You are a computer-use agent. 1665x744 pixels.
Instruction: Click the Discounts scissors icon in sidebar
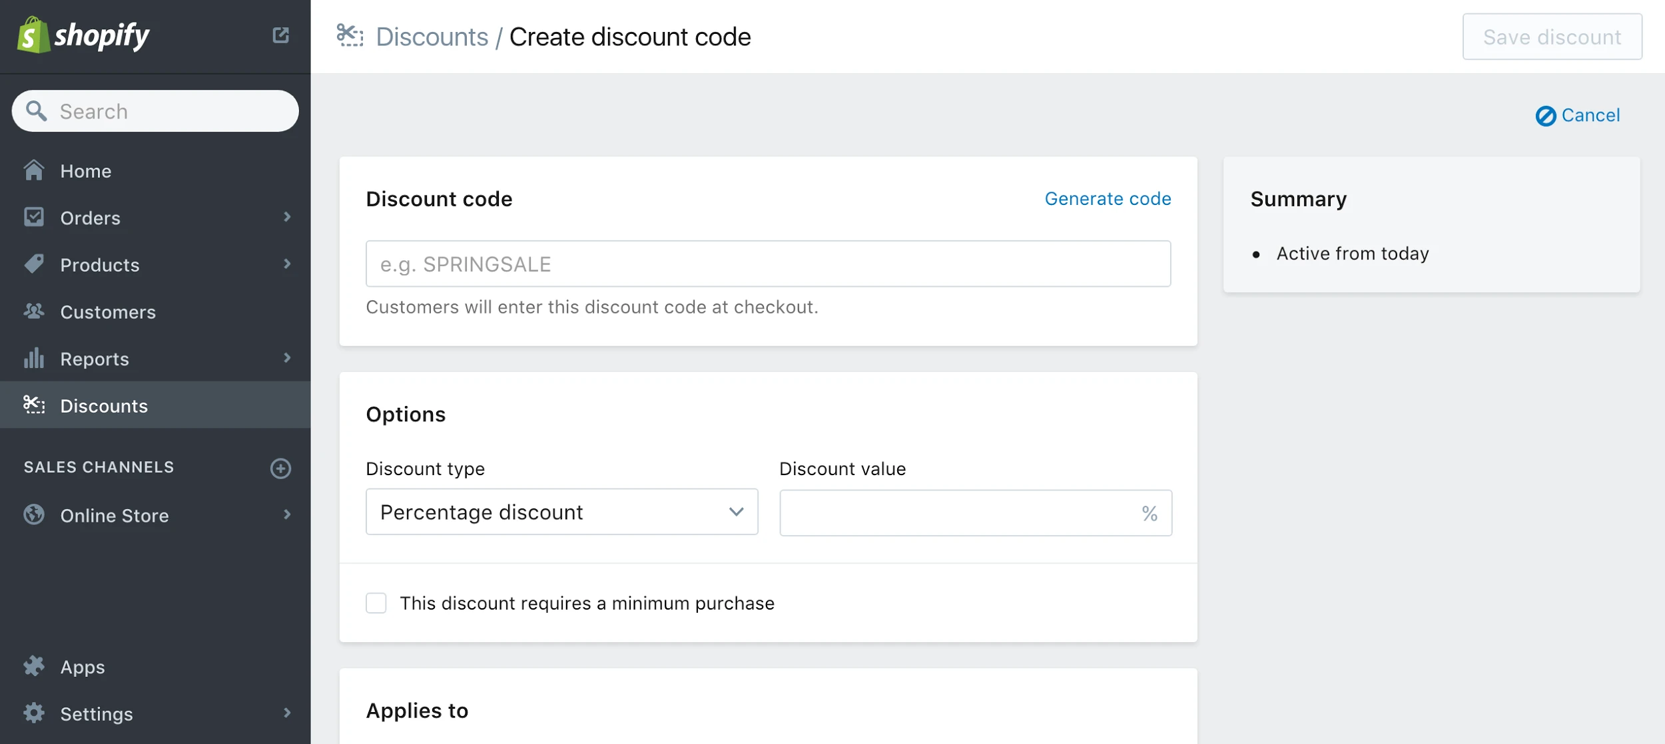click(34, 405)
